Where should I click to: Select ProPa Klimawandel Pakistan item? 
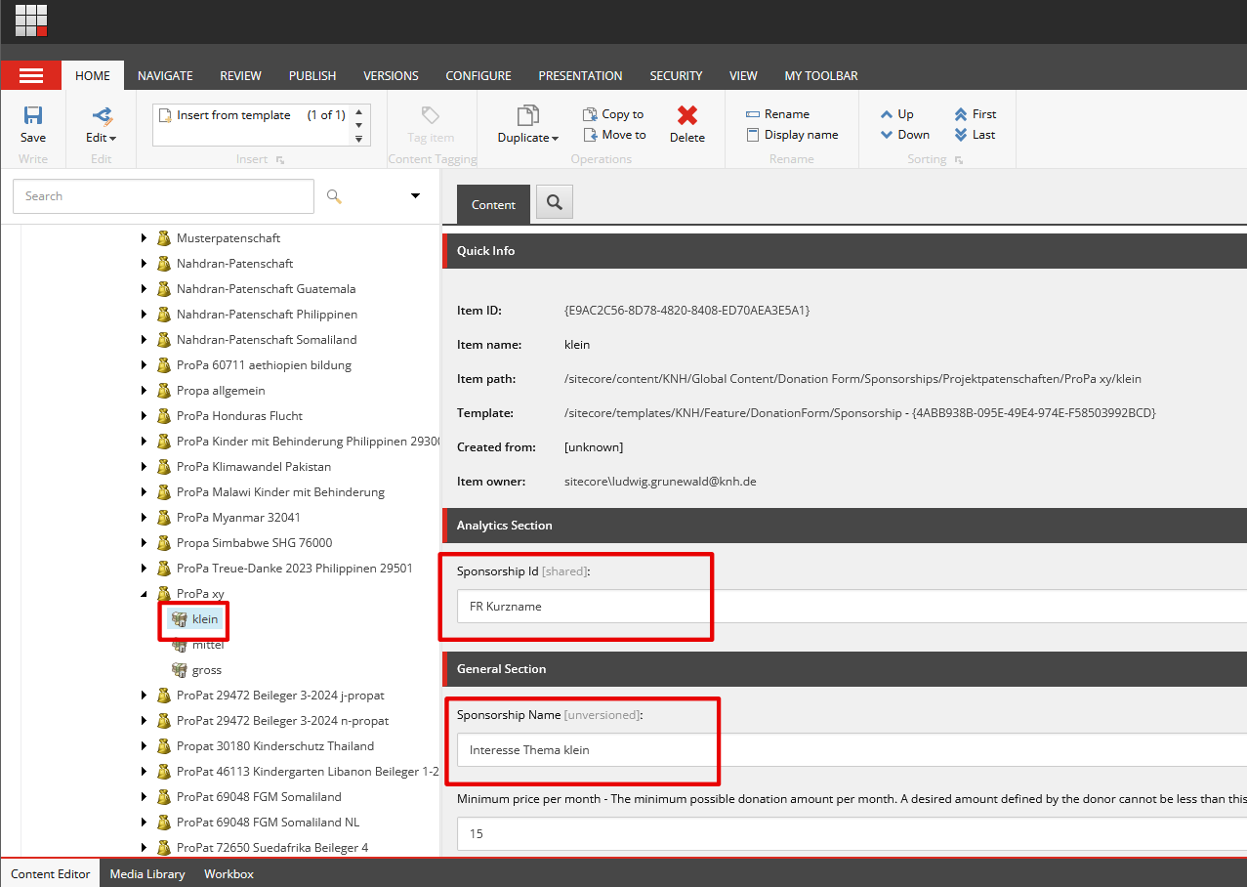pyautogui.click(x=254, y=467)
